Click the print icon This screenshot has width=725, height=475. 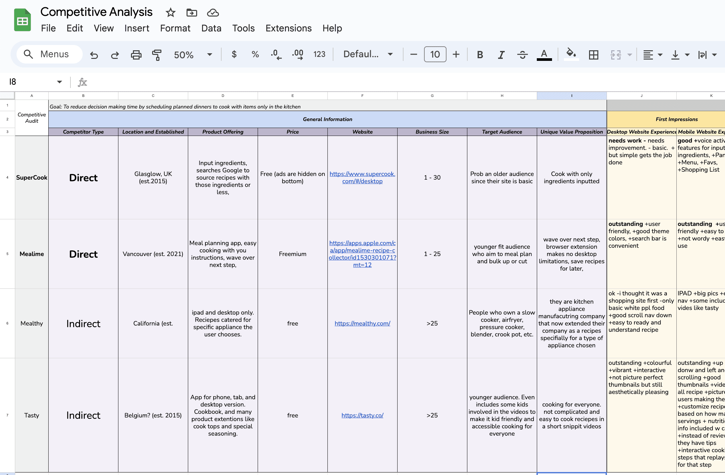pyautogui.click(x=136, y=55)
